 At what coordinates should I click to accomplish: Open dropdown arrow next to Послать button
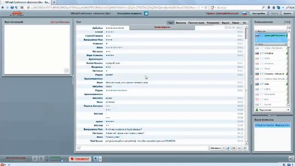point(224,148)
